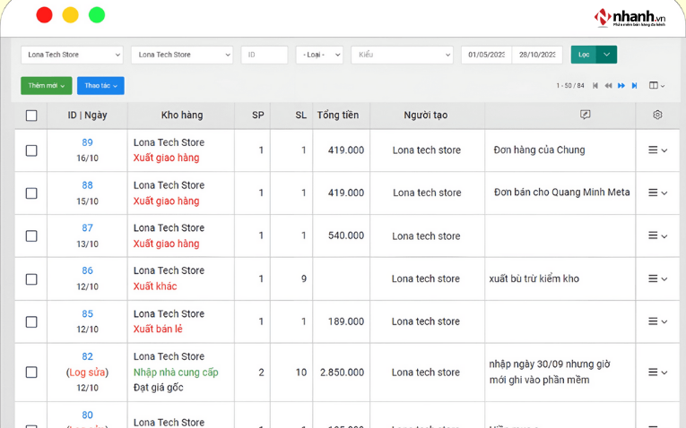Viewport: 686px width, 428px height.
Task: Open record ID 87 link
Action: 88,228
